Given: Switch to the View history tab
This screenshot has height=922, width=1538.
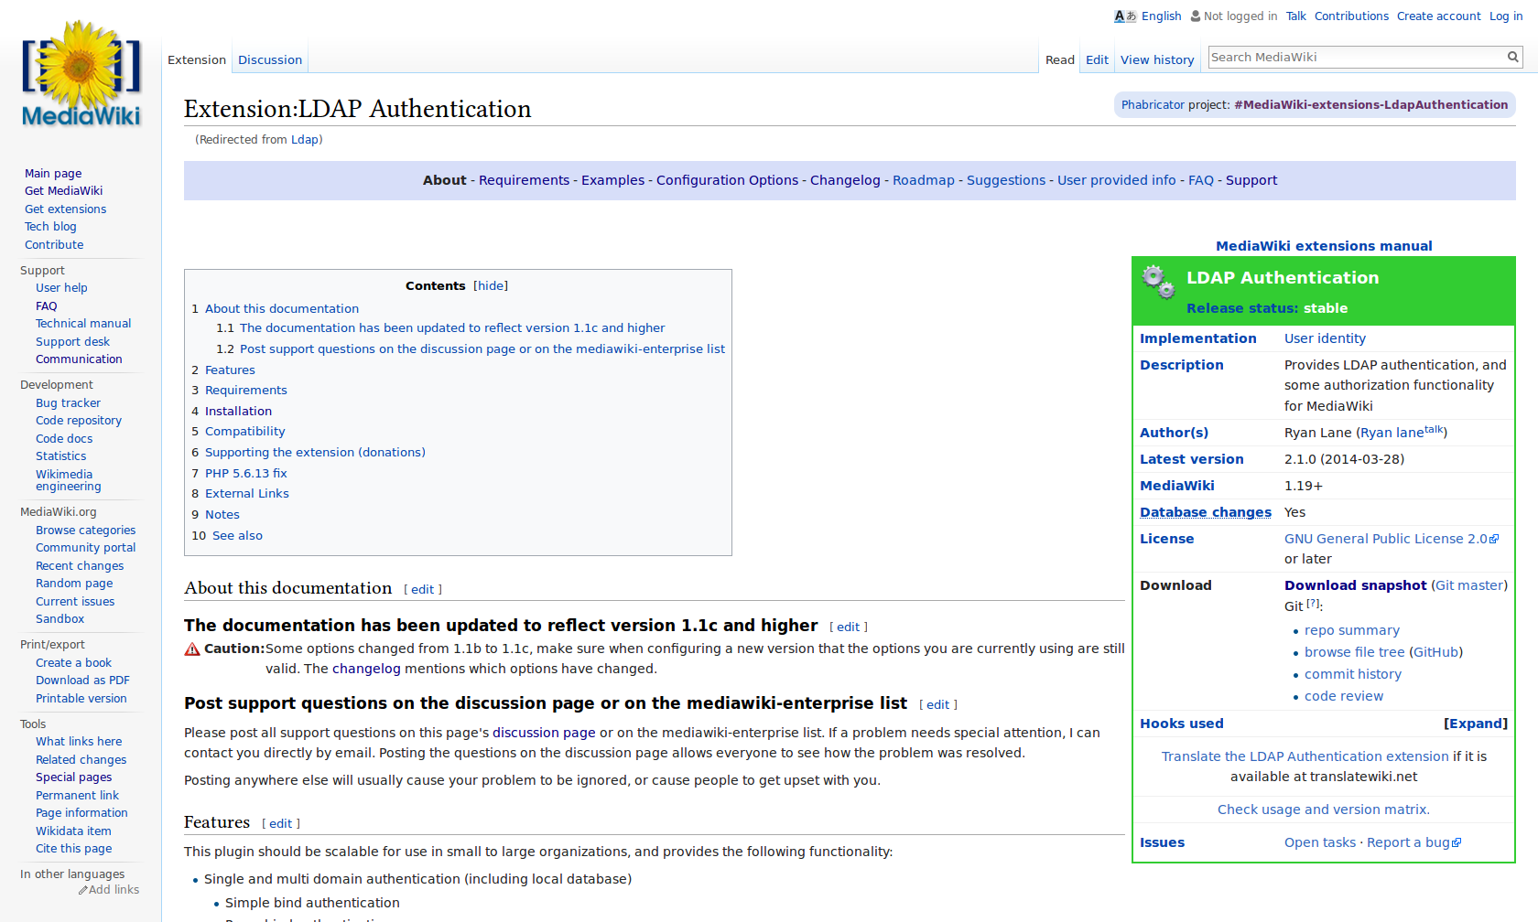Looking at the screenshot, I should coord(1157,60).
